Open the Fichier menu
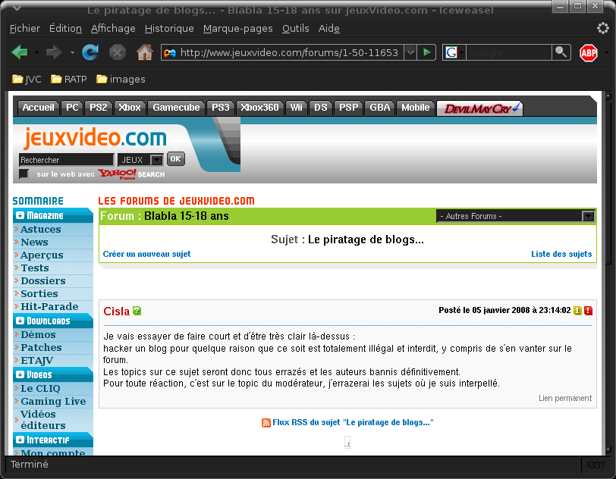 pos(25,29)
